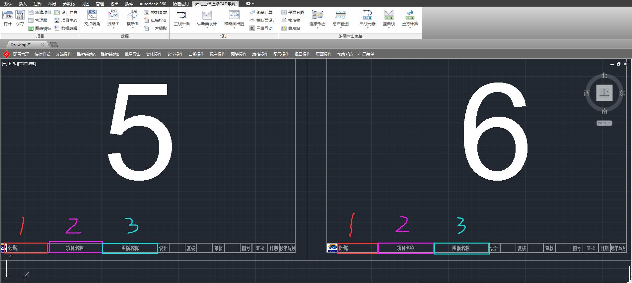
Task: Restore the drawing viewport window
Action: tap(618, 64)
